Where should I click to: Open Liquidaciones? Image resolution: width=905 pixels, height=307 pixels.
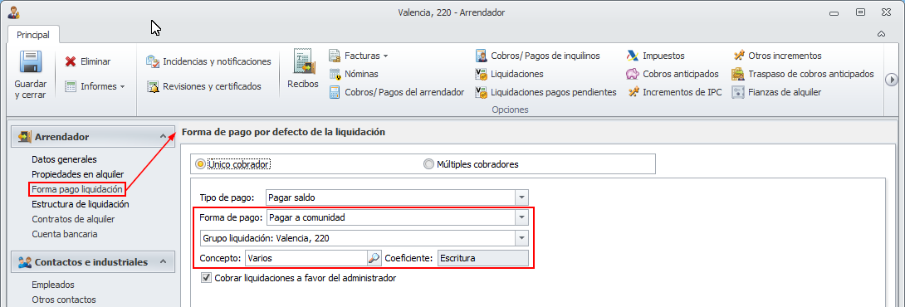click(509, 74)
